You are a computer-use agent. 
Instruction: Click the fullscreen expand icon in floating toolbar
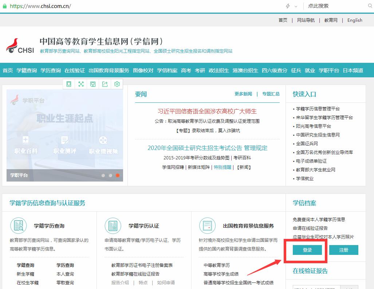pyautogui.click(x=81, y=84)
